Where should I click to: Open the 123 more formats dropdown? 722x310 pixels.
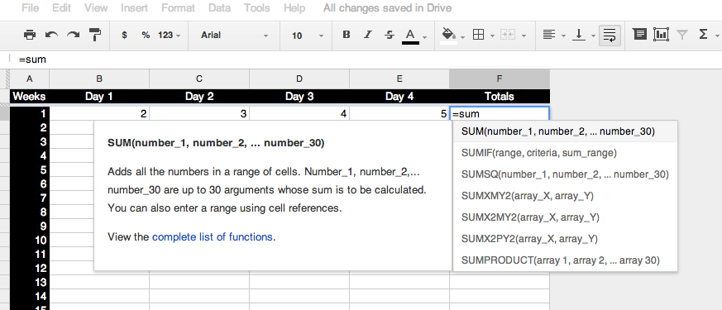(x=169, y=35)
